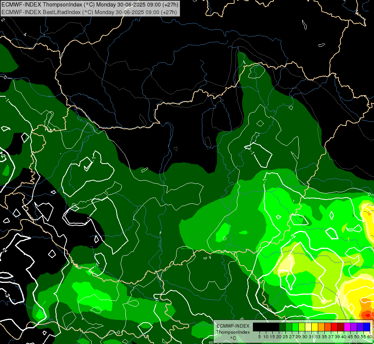Click the legend tick label 15
Viewport: 374px width, 344px height.
click(273, 337)
